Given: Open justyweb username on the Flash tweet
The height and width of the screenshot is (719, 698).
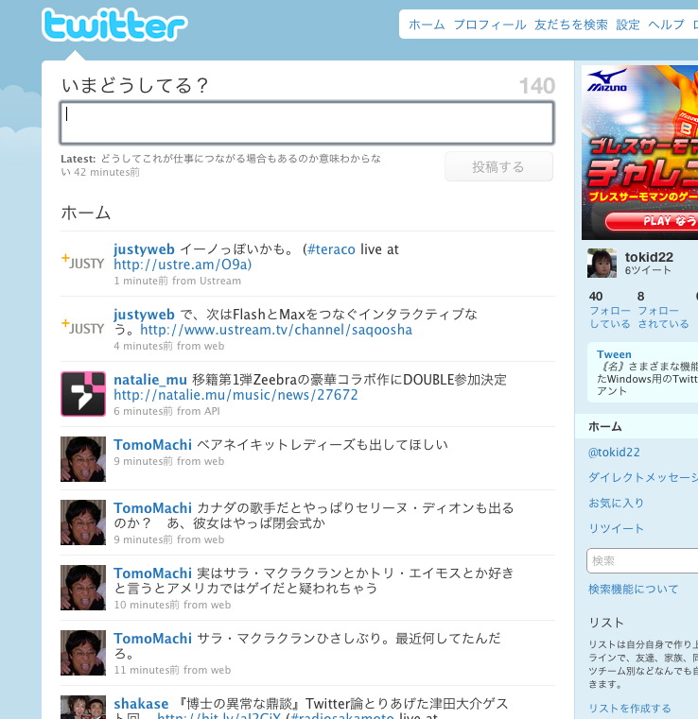Looking at the screenshot, I should point(144,315).
